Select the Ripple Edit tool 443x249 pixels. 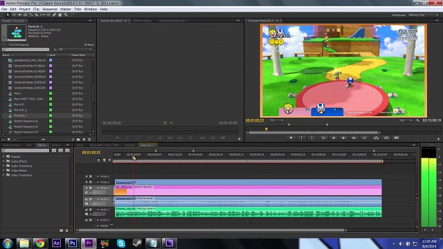point(19,15)
